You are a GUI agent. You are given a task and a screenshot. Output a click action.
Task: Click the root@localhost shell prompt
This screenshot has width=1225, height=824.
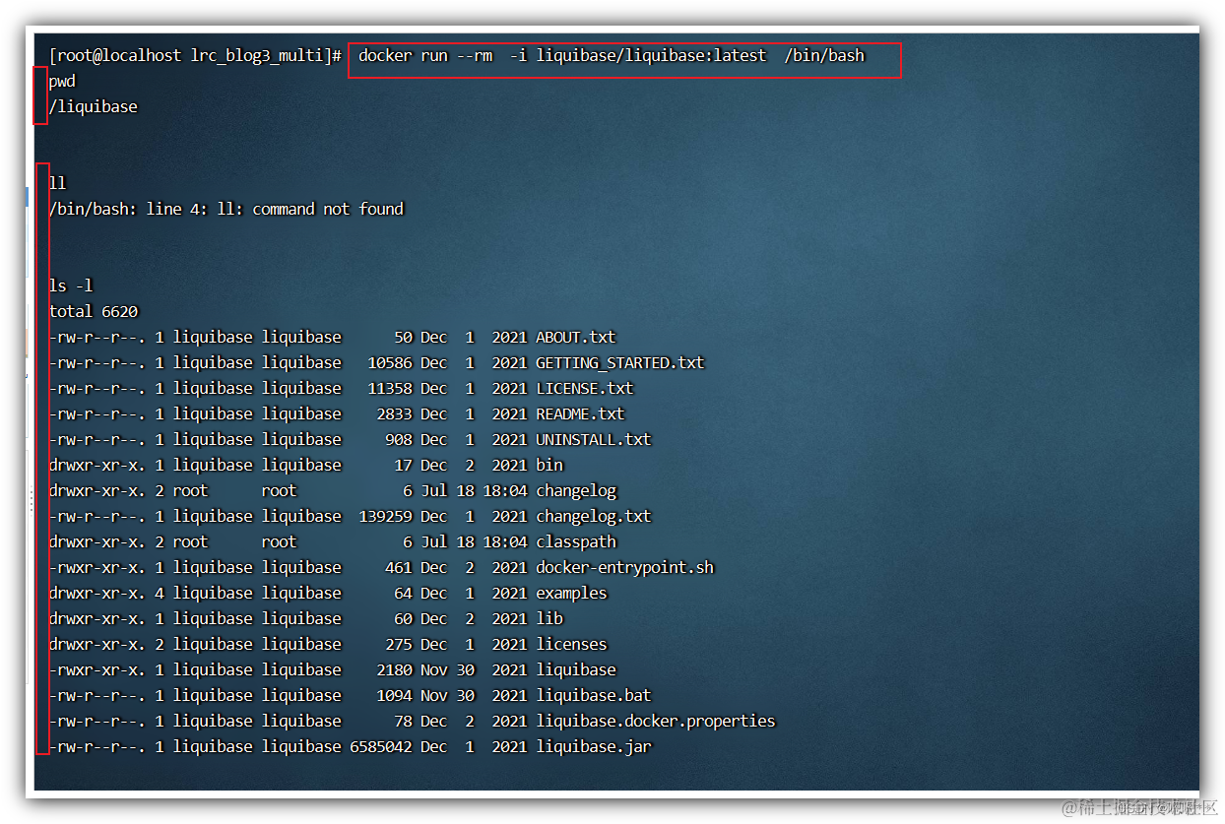(x=195, y=56)
